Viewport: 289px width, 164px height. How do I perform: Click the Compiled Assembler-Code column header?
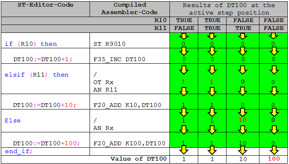tap(130, 9)
